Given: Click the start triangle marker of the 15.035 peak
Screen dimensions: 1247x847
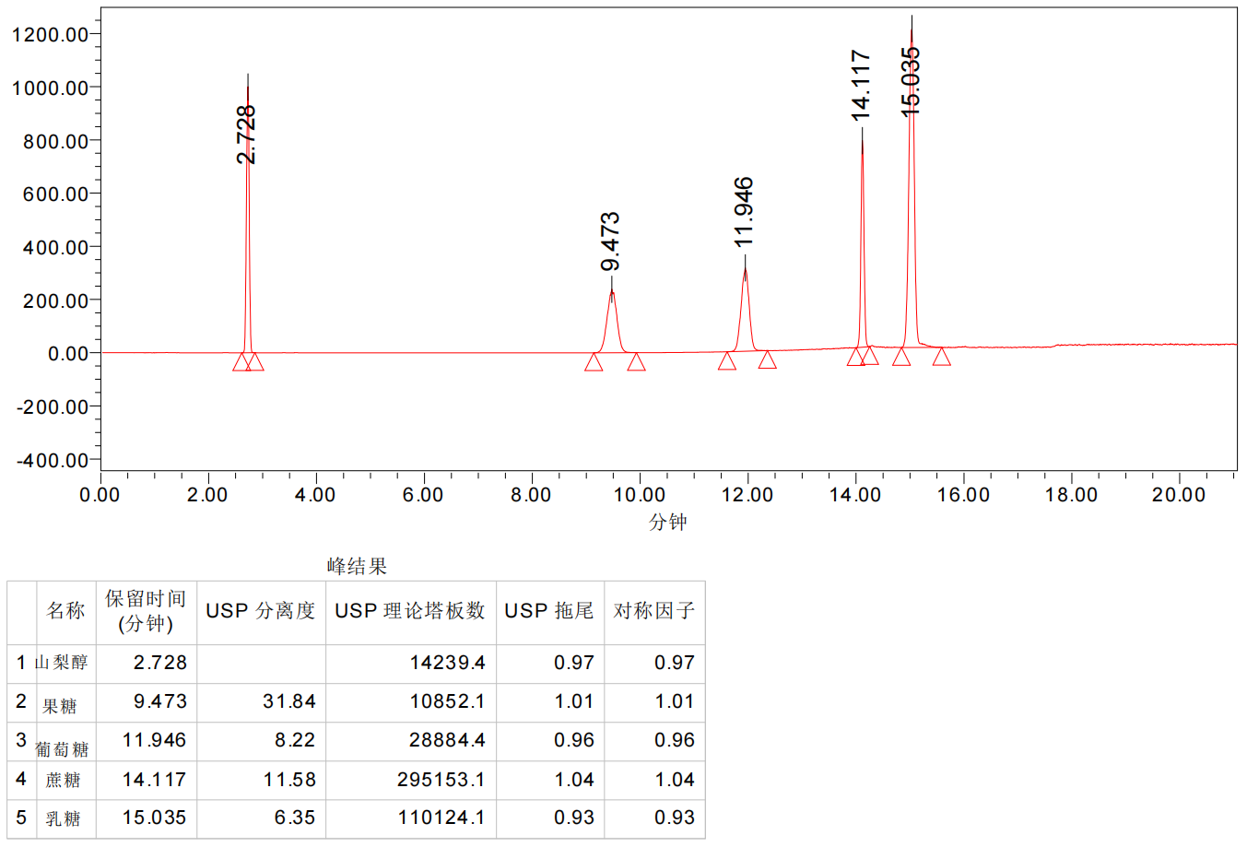Looking at the screenshot, I should pyautogui.click(x=901, y=358).
